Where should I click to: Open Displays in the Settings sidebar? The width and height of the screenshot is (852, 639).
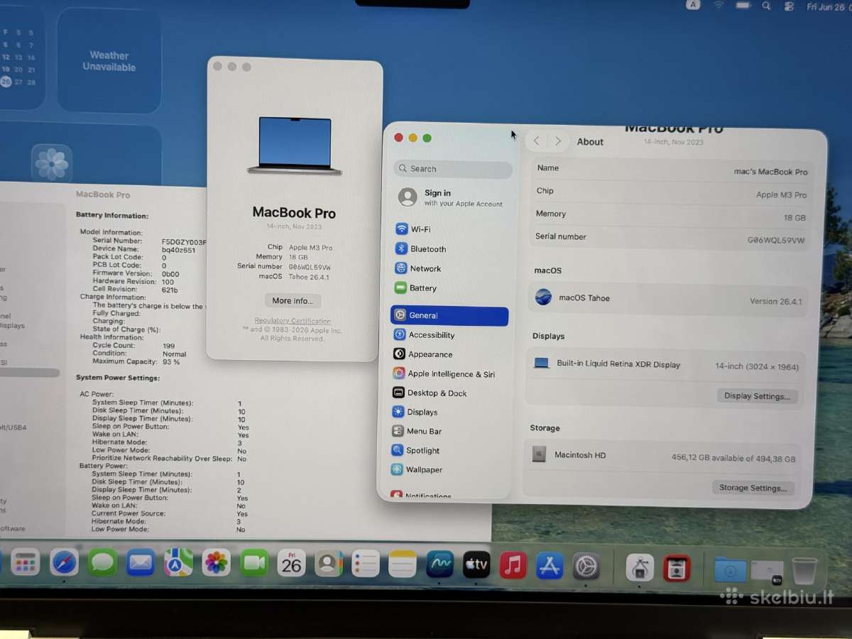pos(450,413)
